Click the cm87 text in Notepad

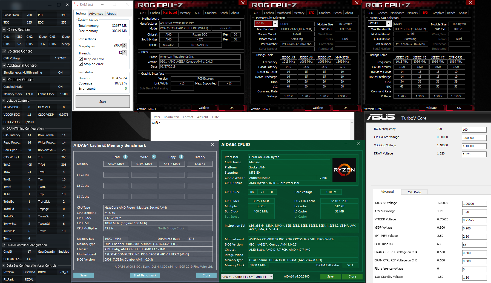(156, 122)
